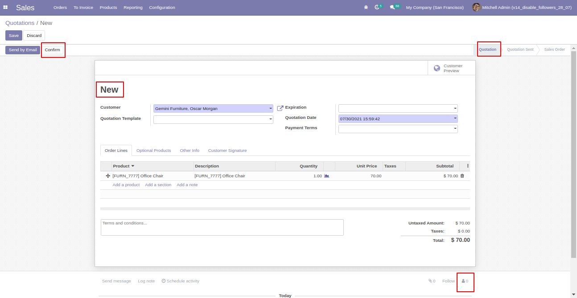
Task: Click the Quotation Sent status stage
Action: pyautogui.click(x=520, y=49)
